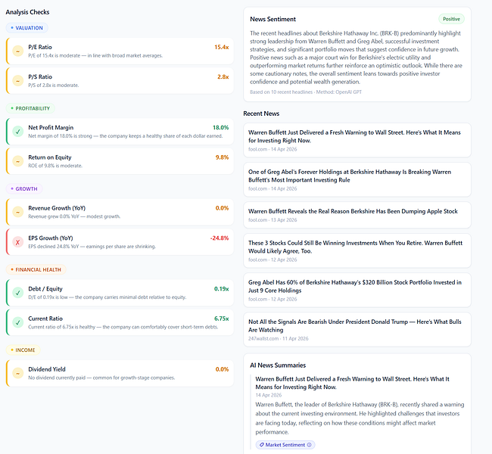Screen dimensions: 492x454
Task: Open 'Not All the Signals Are Bearish' article
Action: 357,329
